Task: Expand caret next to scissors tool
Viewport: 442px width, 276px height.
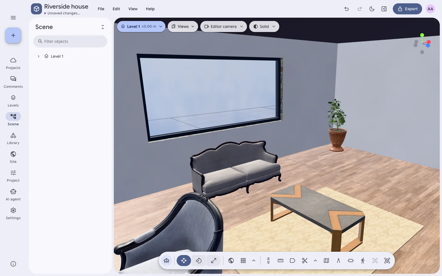Action: 315,261
